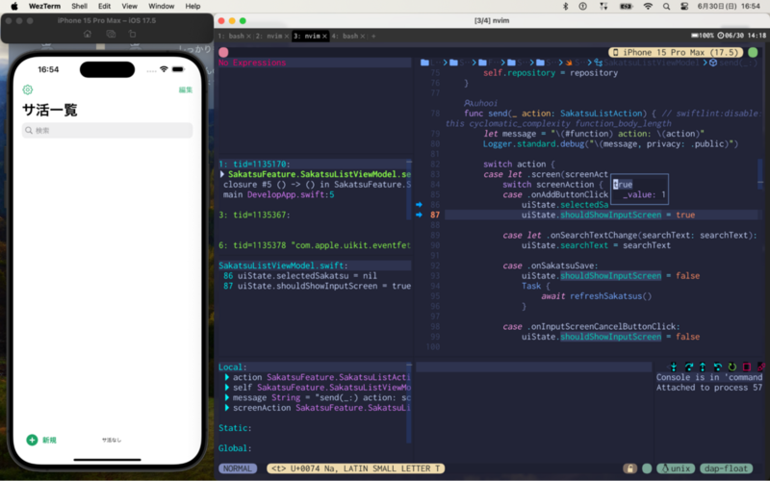770x481 pixels.
Task: Open the Shell menu
Action: tap(79, 7)
